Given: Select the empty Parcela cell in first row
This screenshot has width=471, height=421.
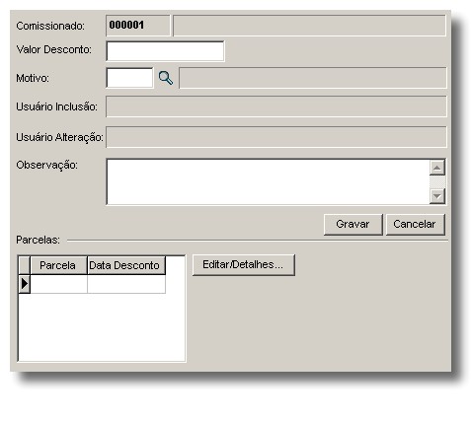Looking at the screenshot, I should click(x=58, y=284).
